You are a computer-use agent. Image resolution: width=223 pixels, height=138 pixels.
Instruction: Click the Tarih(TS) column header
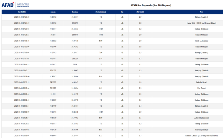pyautogui.click(x=22, y=12)
